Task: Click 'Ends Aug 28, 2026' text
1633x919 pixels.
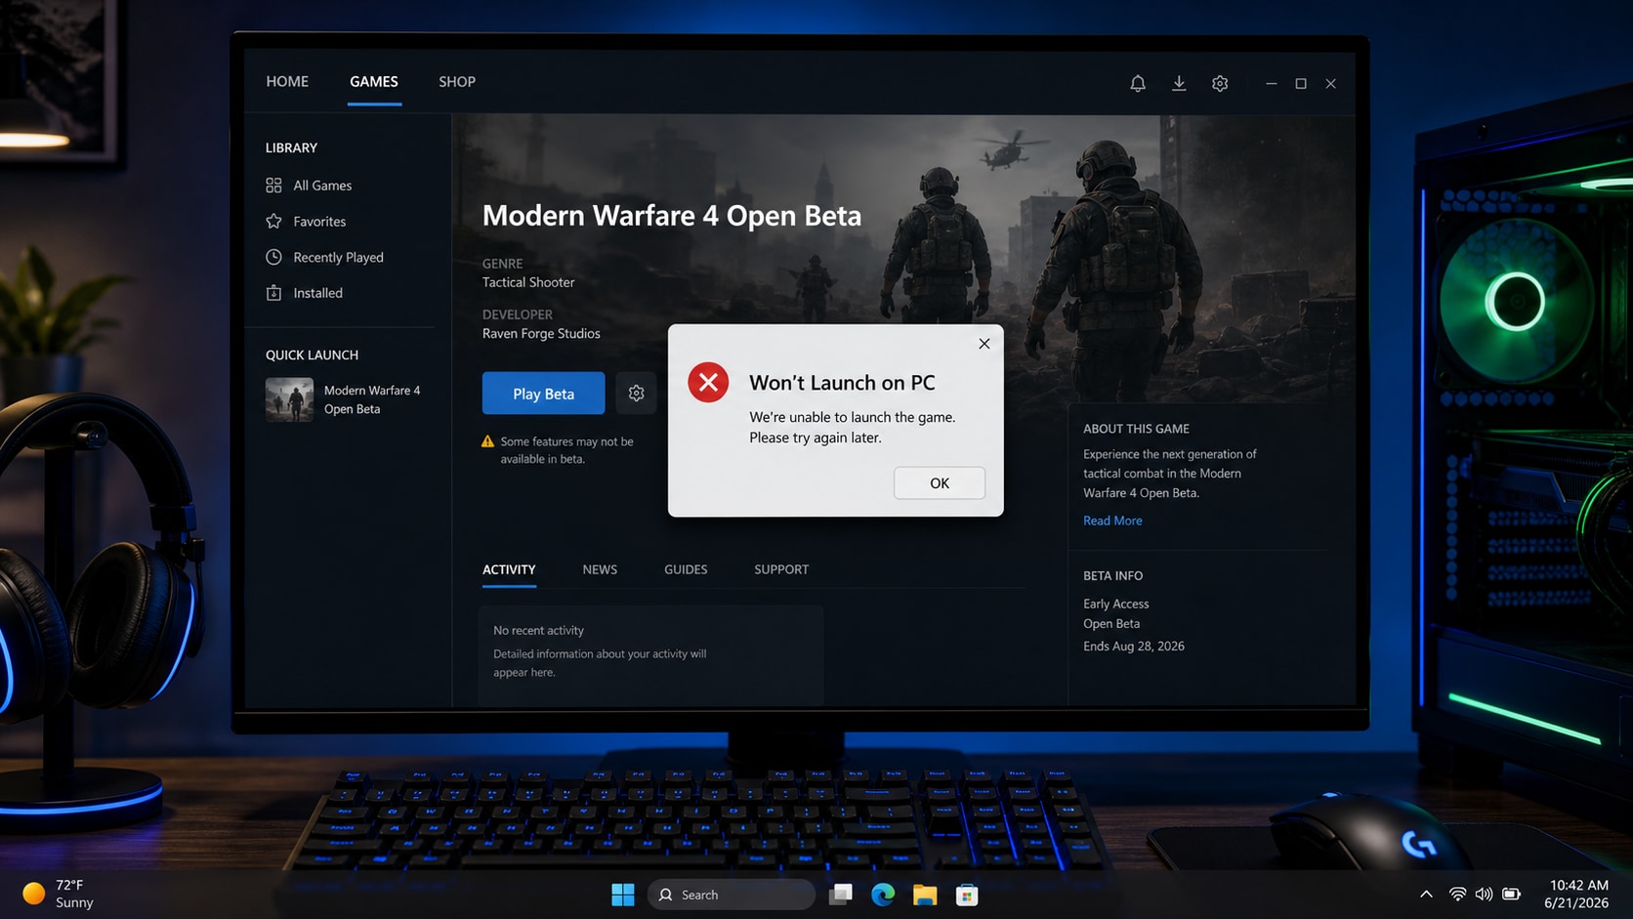Action: 1134,647
